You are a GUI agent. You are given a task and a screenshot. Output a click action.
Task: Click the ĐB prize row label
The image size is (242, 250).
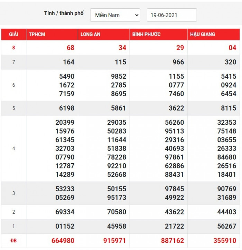(x=13, y=241)
